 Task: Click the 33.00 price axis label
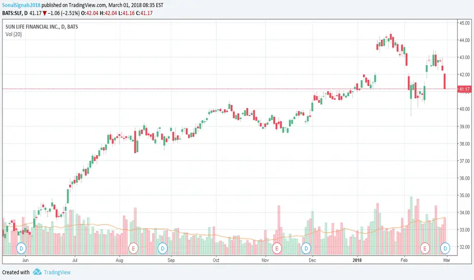[465, 230]
